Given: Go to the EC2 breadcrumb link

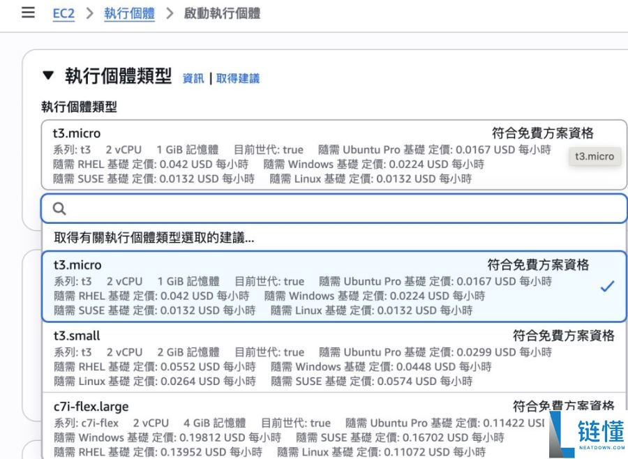Looking at the screenshot, I should coord(63,13).
